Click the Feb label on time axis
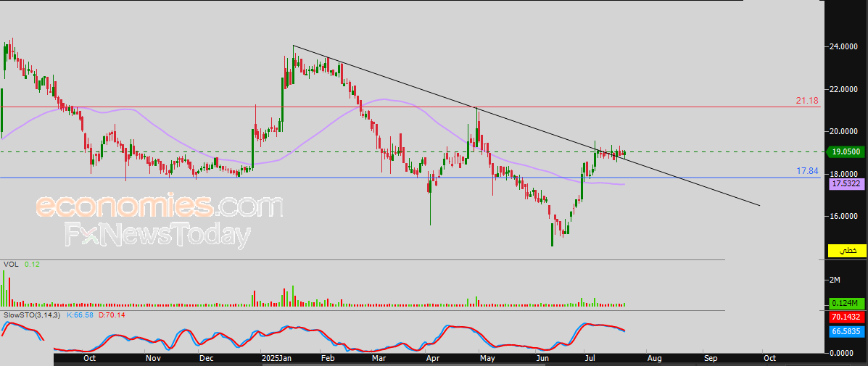 tap(328, 358)
